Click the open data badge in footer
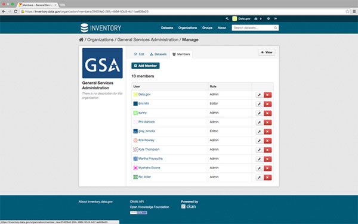The image size is (358, 224). tap(138, 213)
